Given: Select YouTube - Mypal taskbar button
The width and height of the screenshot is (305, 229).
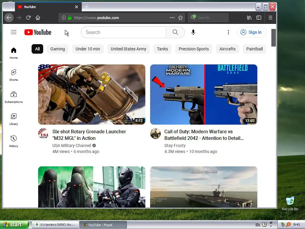Looking at the screenshot, I should click(x=103, y=225).
